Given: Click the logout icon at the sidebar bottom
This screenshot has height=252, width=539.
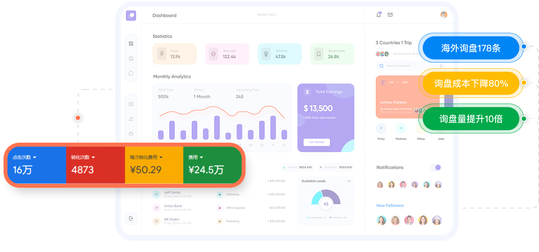Looking at the screenshot, I should [x=131, y=218].
